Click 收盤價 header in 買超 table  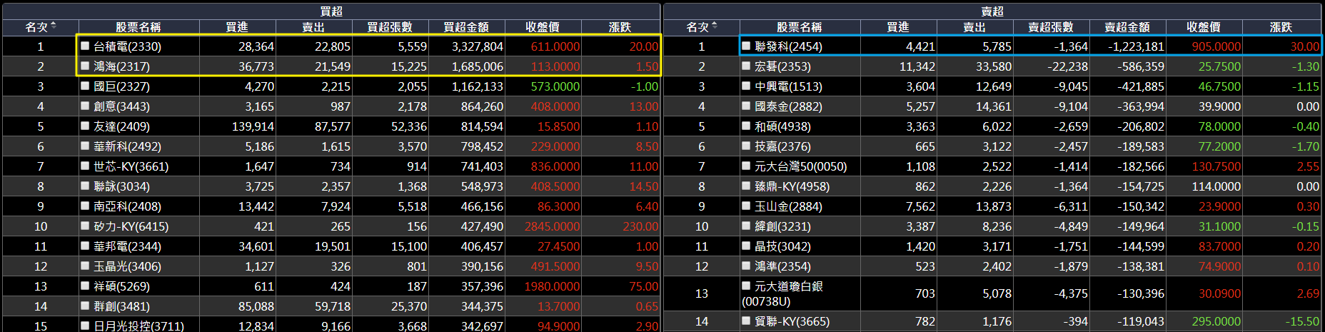pos(543,27)
